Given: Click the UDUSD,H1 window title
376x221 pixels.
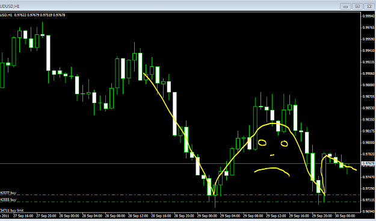Looking at the screenshot, I should click(10, 6).
